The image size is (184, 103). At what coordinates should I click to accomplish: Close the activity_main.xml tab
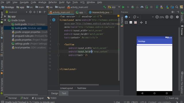tap(72, 12)
